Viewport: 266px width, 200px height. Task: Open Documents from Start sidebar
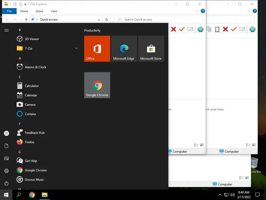[x=6, y=146]
